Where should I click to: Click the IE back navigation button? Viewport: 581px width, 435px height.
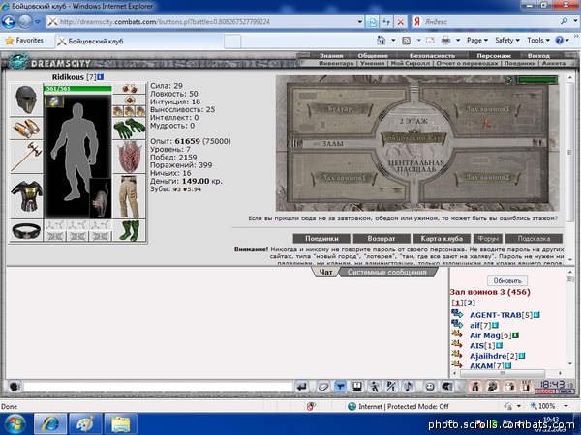(9, 22)
